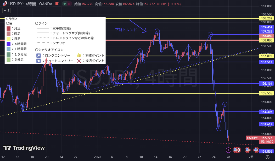Viewport: 275px width, 161px height.
Task: Select the 160.262 yellow price label
Action: click(x=266, y=18)
